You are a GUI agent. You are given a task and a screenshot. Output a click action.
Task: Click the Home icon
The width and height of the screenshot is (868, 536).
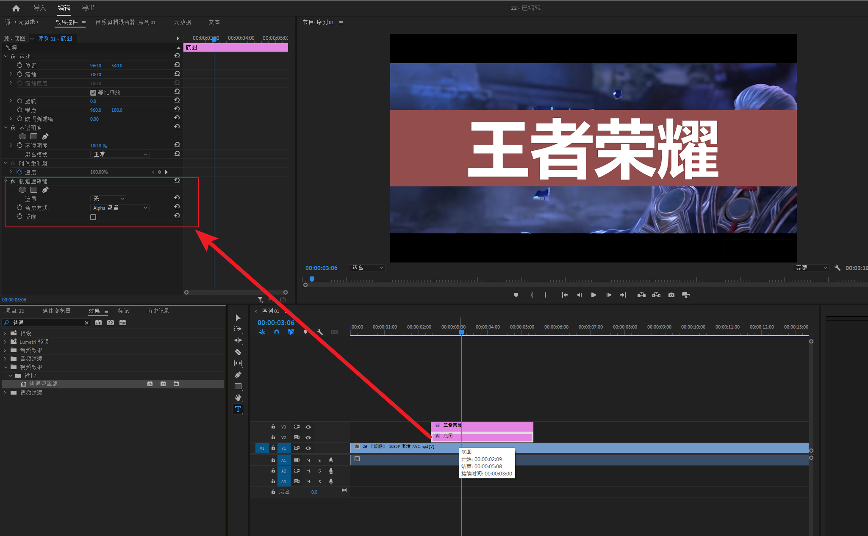16,8
